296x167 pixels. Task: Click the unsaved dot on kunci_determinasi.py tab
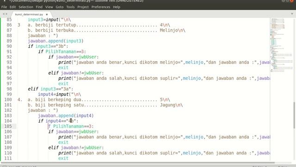(47, 14)
